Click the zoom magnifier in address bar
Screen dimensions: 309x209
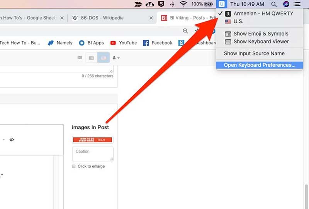point(185,31)
